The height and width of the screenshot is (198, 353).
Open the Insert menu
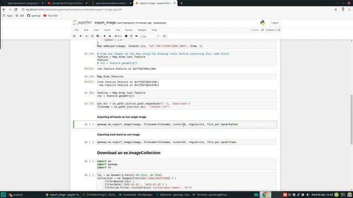[x=107, y=30]
